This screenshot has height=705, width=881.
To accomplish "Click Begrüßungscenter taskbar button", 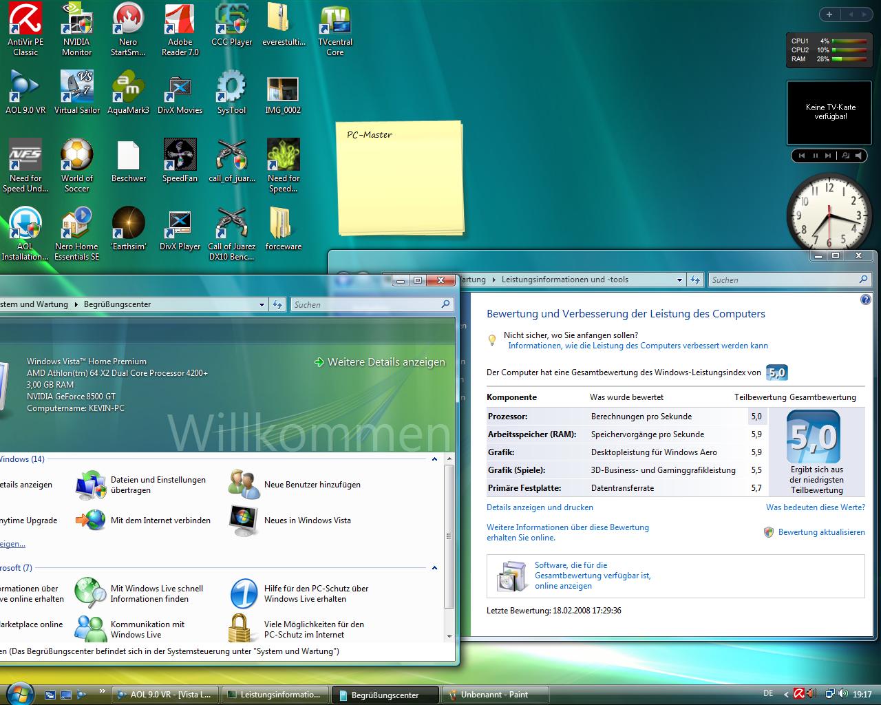I will coord(385,695).
